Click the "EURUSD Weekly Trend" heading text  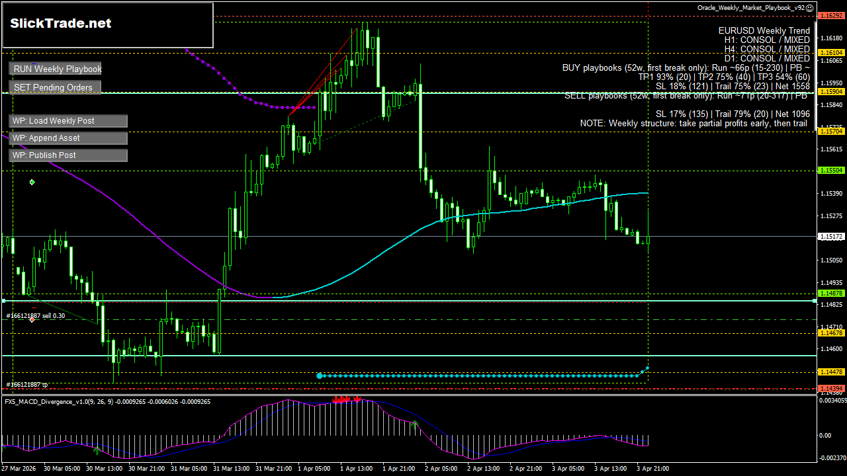764,31
